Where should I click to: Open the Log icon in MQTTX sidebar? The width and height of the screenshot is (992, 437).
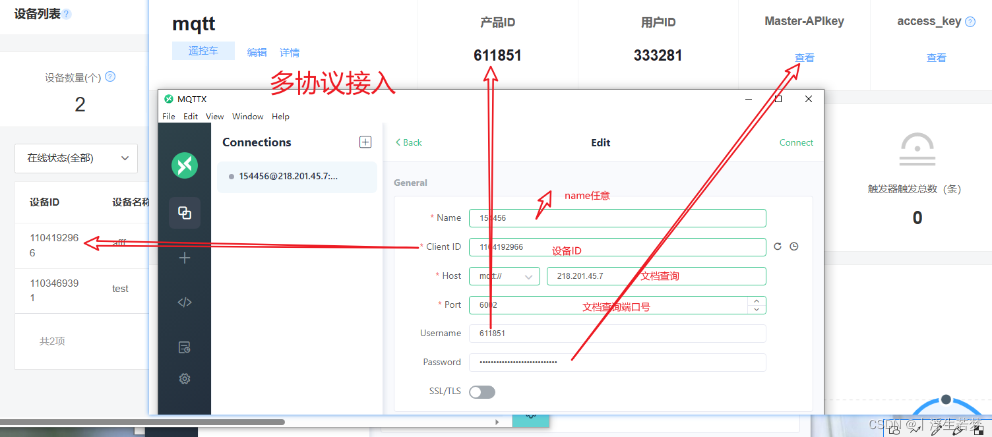[x=185, y=347]
